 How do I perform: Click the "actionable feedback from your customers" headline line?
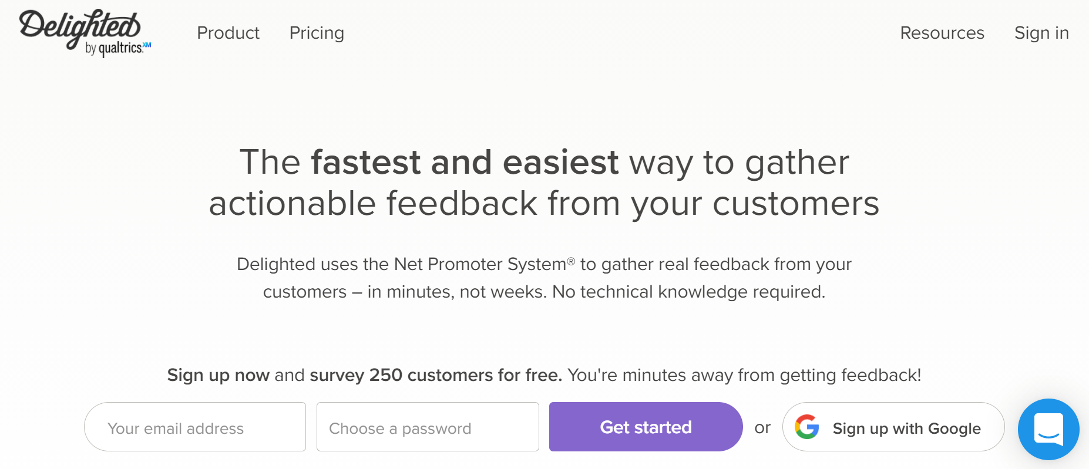coord(544,204)
